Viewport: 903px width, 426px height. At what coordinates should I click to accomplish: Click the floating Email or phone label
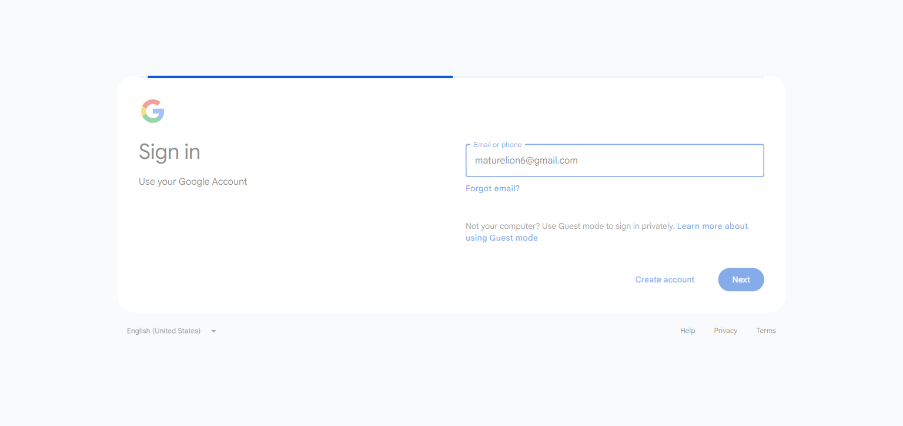(x=497, y=145)
